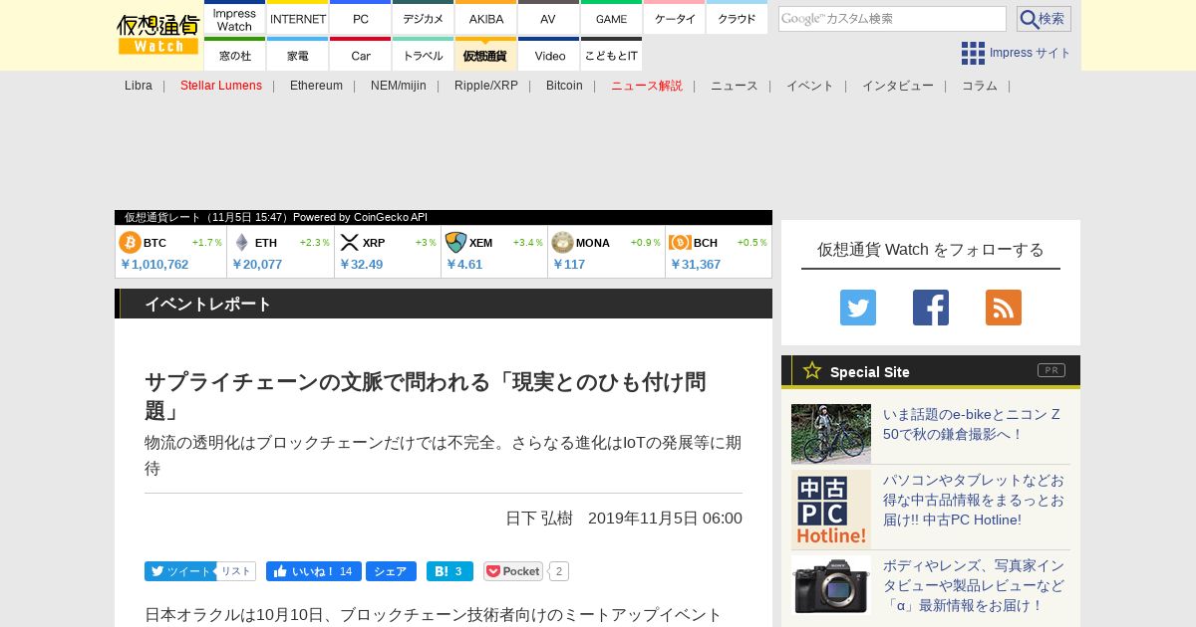Screen dimensions: 1196x627
Task: Open the トラベル tab
Action: pyautogui.click(x=424, y=56)
